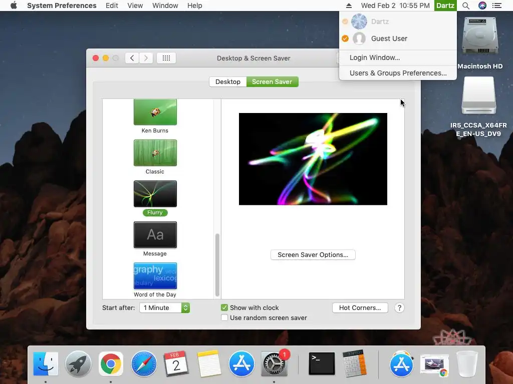Screen dimensions: 513x384
Task: Launch Safari from the Dock
Action: [144, 364]
